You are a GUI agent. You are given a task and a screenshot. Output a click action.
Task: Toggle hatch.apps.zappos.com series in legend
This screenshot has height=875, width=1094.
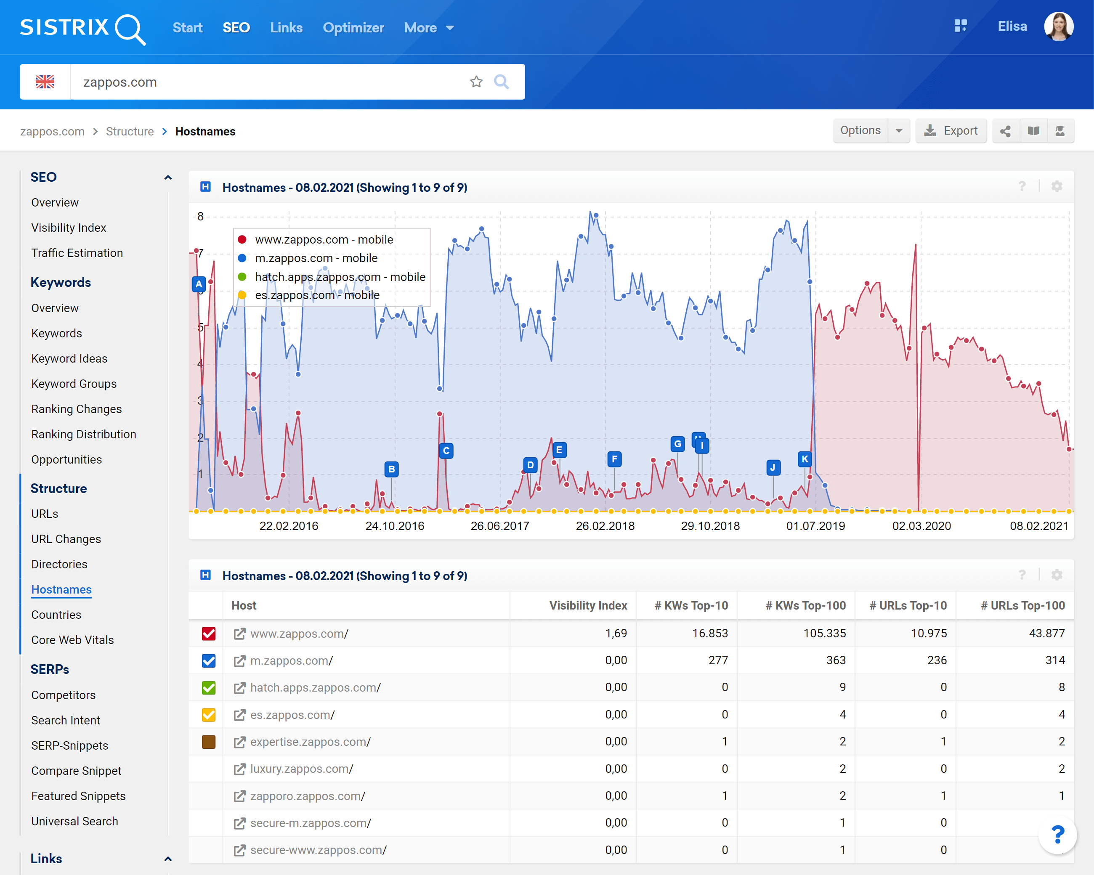pos(332,277)
